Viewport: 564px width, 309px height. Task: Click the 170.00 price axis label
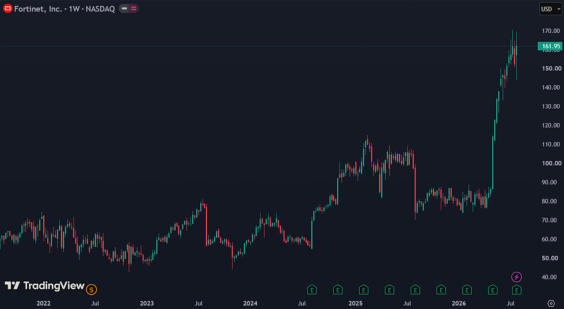[551, 31]
